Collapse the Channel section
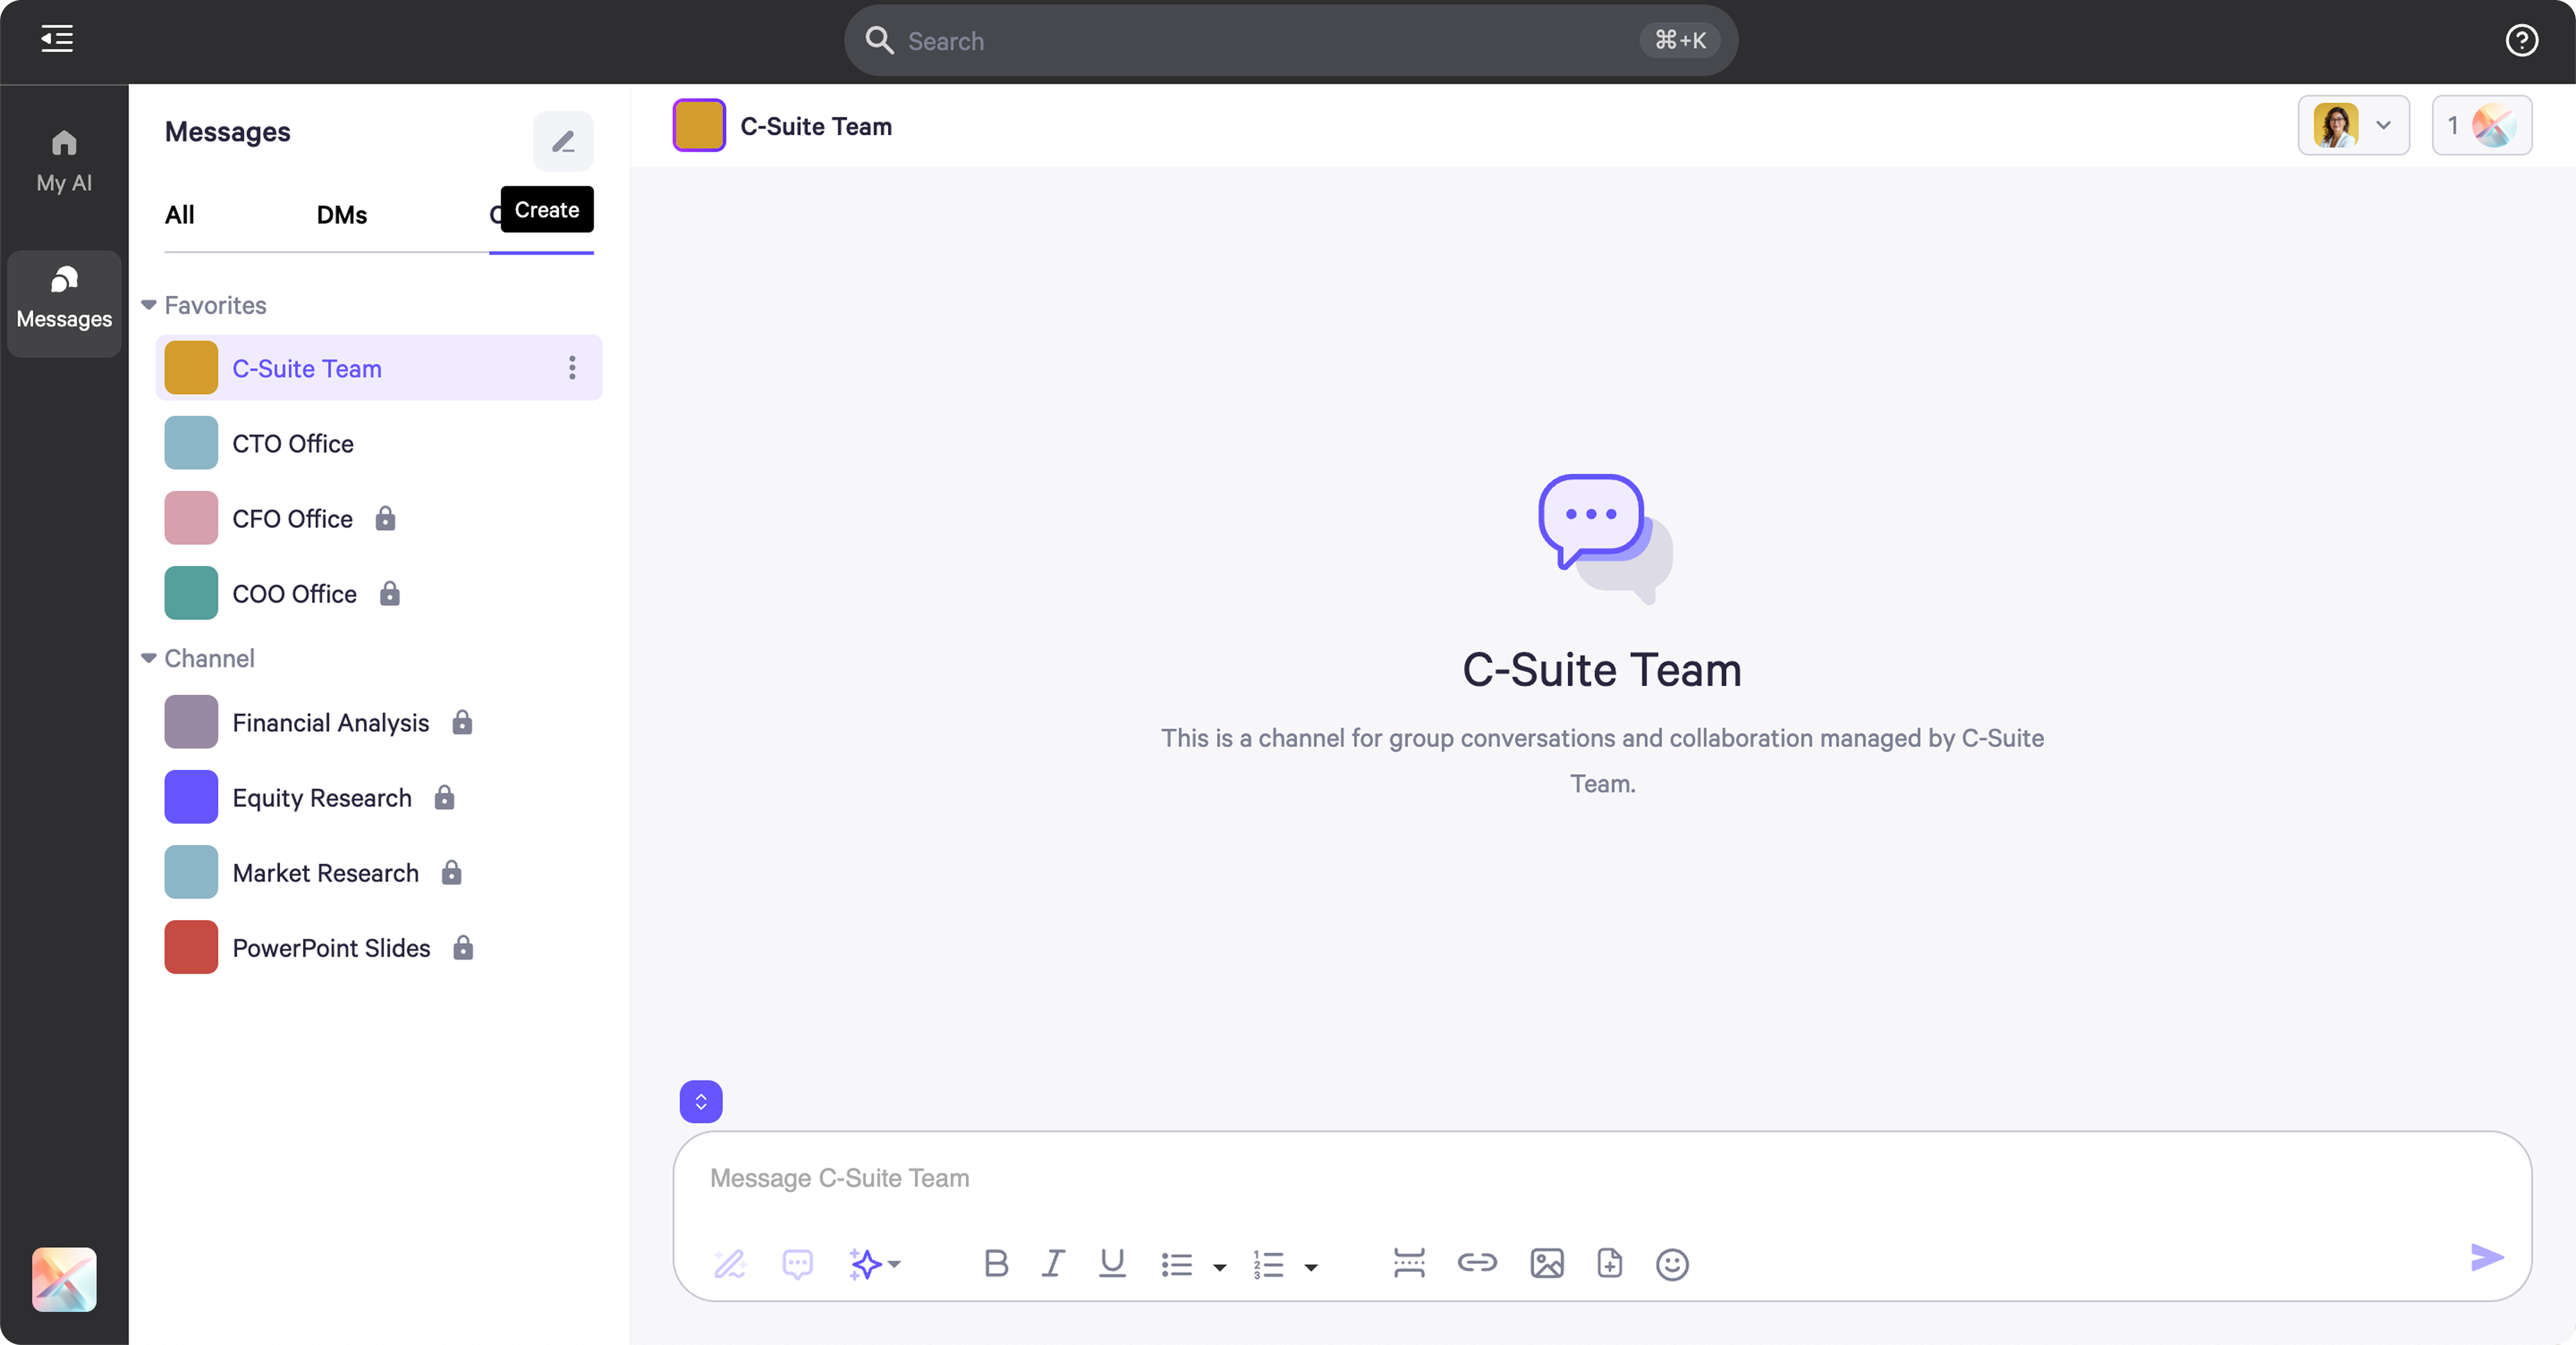Image resolution: width=2576 pixels, height=1345 pixels. pos(149,658)
